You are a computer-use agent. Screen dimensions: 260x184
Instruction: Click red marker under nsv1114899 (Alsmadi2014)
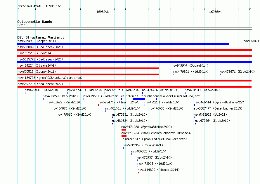tap(139, 173)
